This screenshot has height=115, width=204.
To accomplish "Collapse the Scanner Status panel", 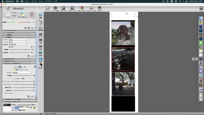I will 4,102.
